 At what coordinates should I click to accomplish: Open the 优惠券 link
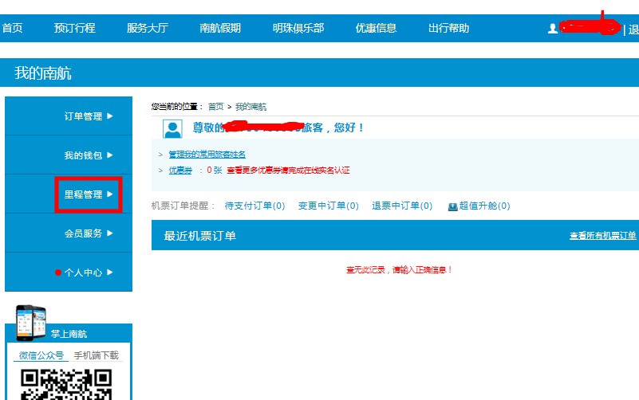180,171
